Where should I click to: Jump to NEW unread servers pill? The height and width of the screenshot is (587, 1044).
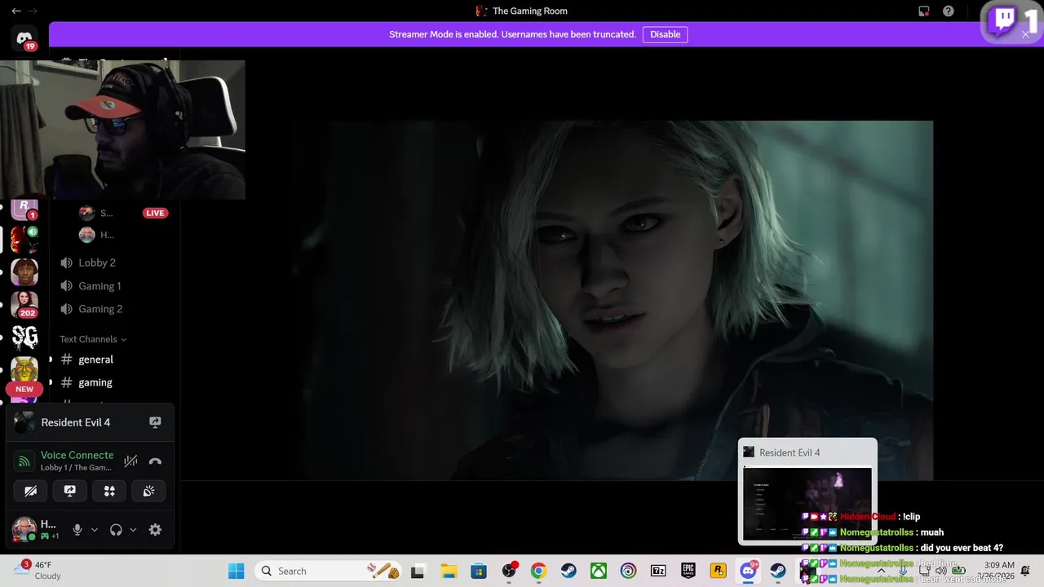pos(24,389)
